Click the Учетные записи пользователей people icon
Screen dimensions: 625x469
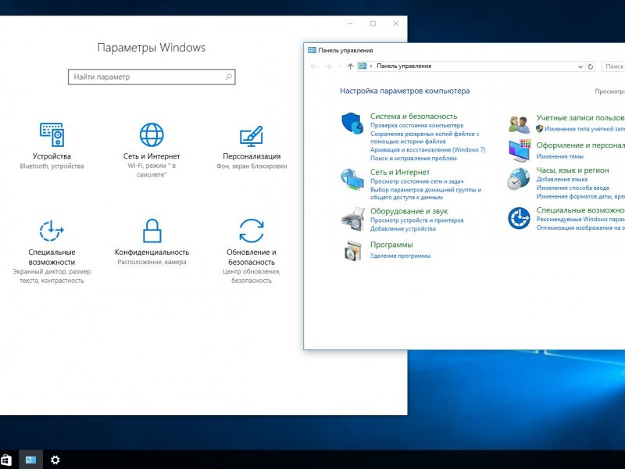tap(519, 124)
